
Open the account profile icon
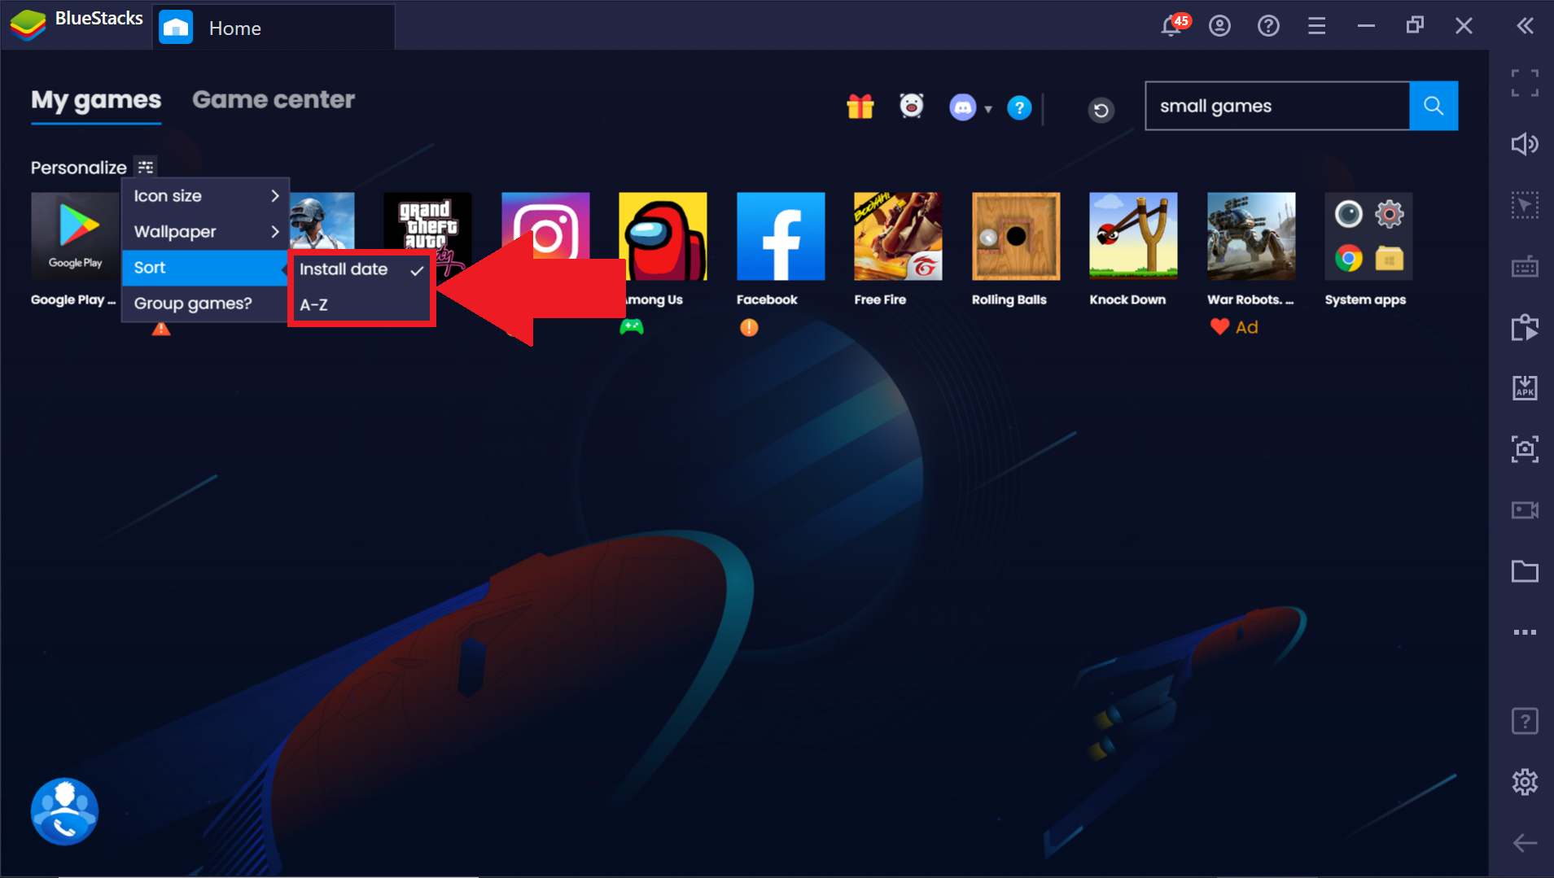click(1219, 26)
